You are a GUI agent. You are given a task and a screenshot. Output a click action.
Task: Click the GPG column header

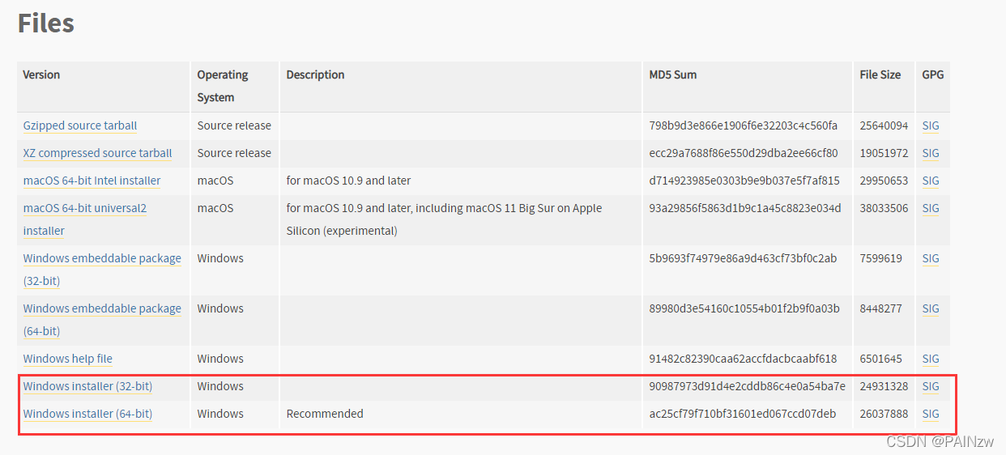coord(932,74)
